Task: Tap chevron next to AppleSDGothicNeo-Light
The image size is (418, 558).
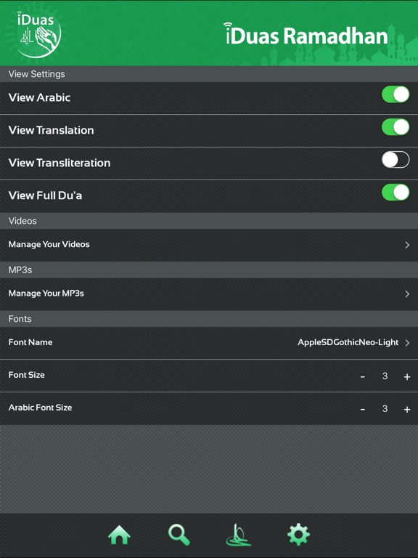Action: [x=407, y=343]
